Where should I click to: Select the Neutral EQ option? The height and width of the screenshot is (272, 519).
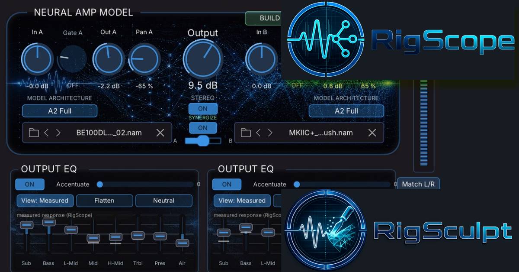coord(163,201)
